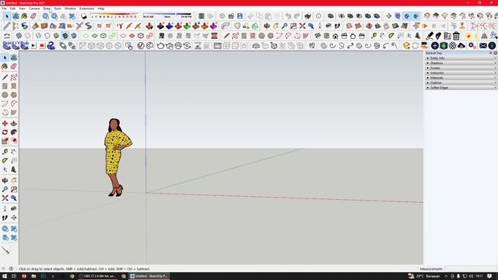Choose Orbit tool in left palette

[5, 180]
